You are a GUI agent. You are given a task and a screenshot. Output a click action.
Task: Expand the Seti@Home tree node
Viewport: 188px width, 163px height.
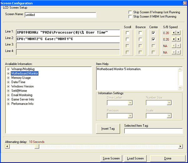pos(8,91)
